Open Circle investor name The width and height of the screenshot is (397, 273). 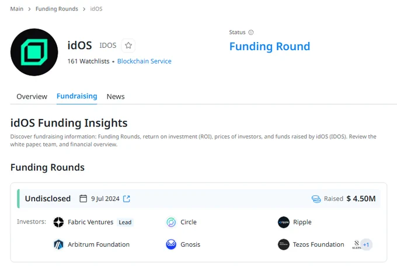(189, 222)
